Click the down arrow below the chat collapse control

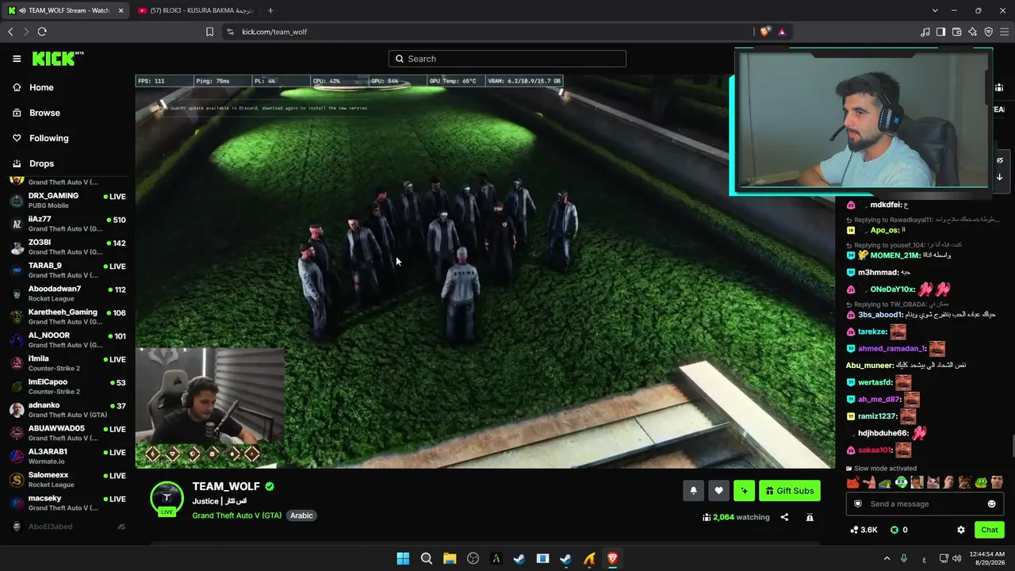pyautogui.click(x=999, y=178)
